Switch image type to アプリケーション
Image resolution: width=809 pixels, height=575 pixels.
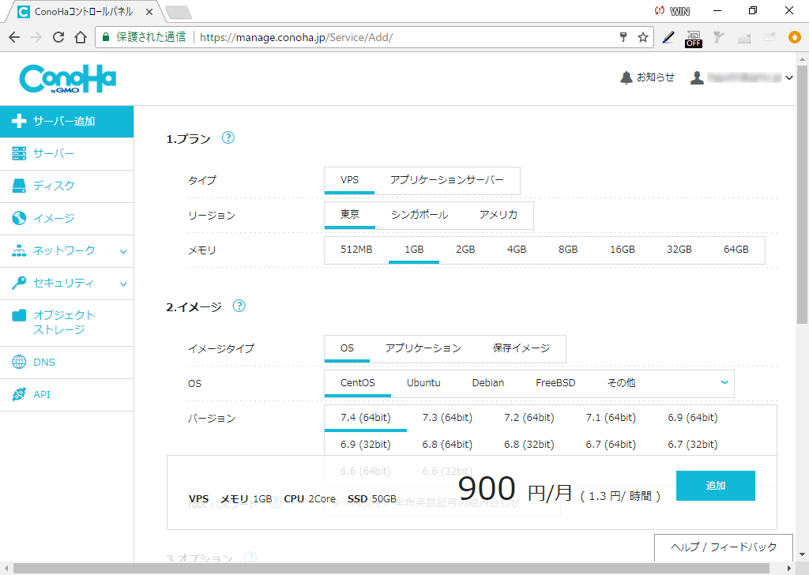click(x=423, y=348)
